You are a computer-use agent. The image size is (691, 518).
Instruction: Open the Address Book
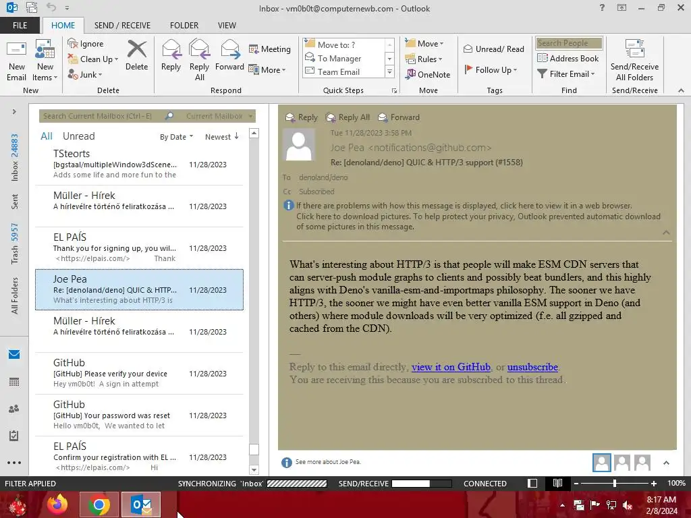click(568, 58)
